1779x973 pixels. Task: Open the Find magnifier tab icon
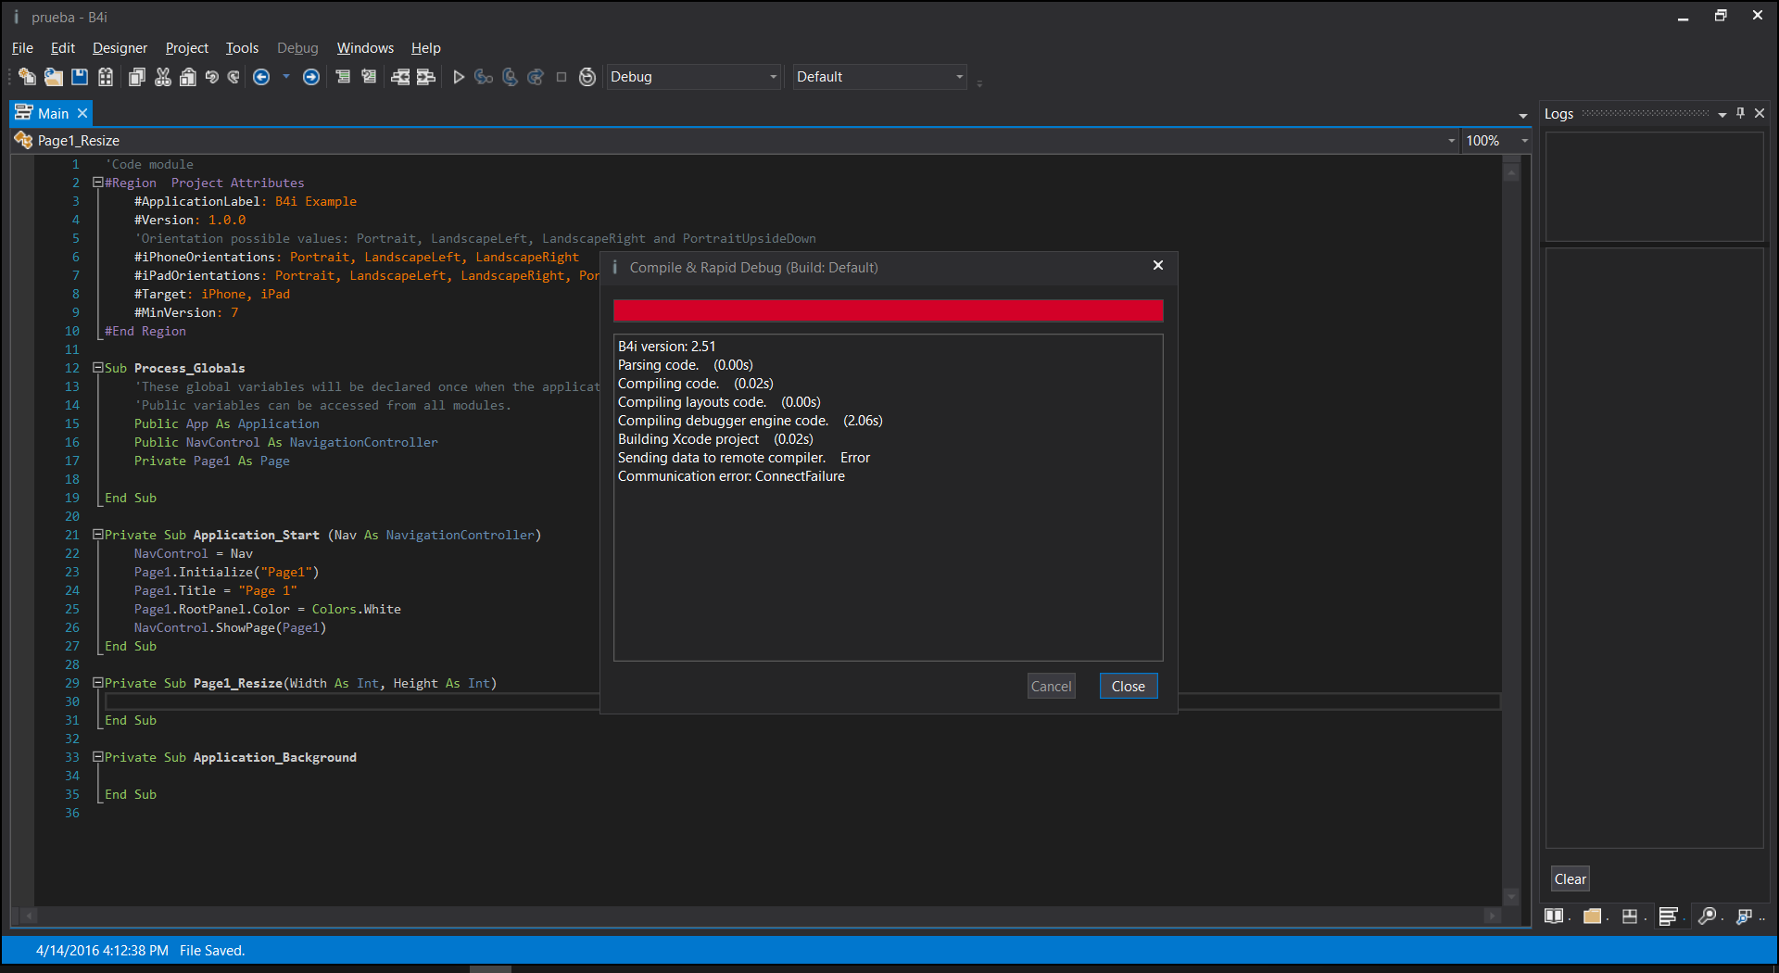(1707, 916)
